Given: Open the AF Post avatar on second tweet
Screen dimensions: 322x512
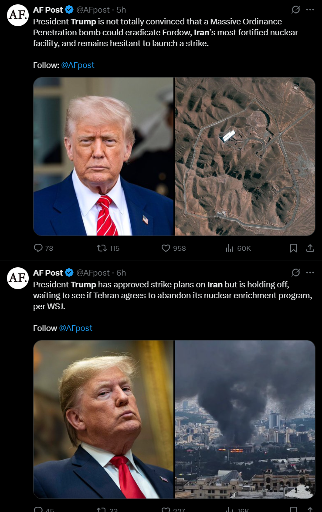Looking at the screenshot, I should click(18, 278).
